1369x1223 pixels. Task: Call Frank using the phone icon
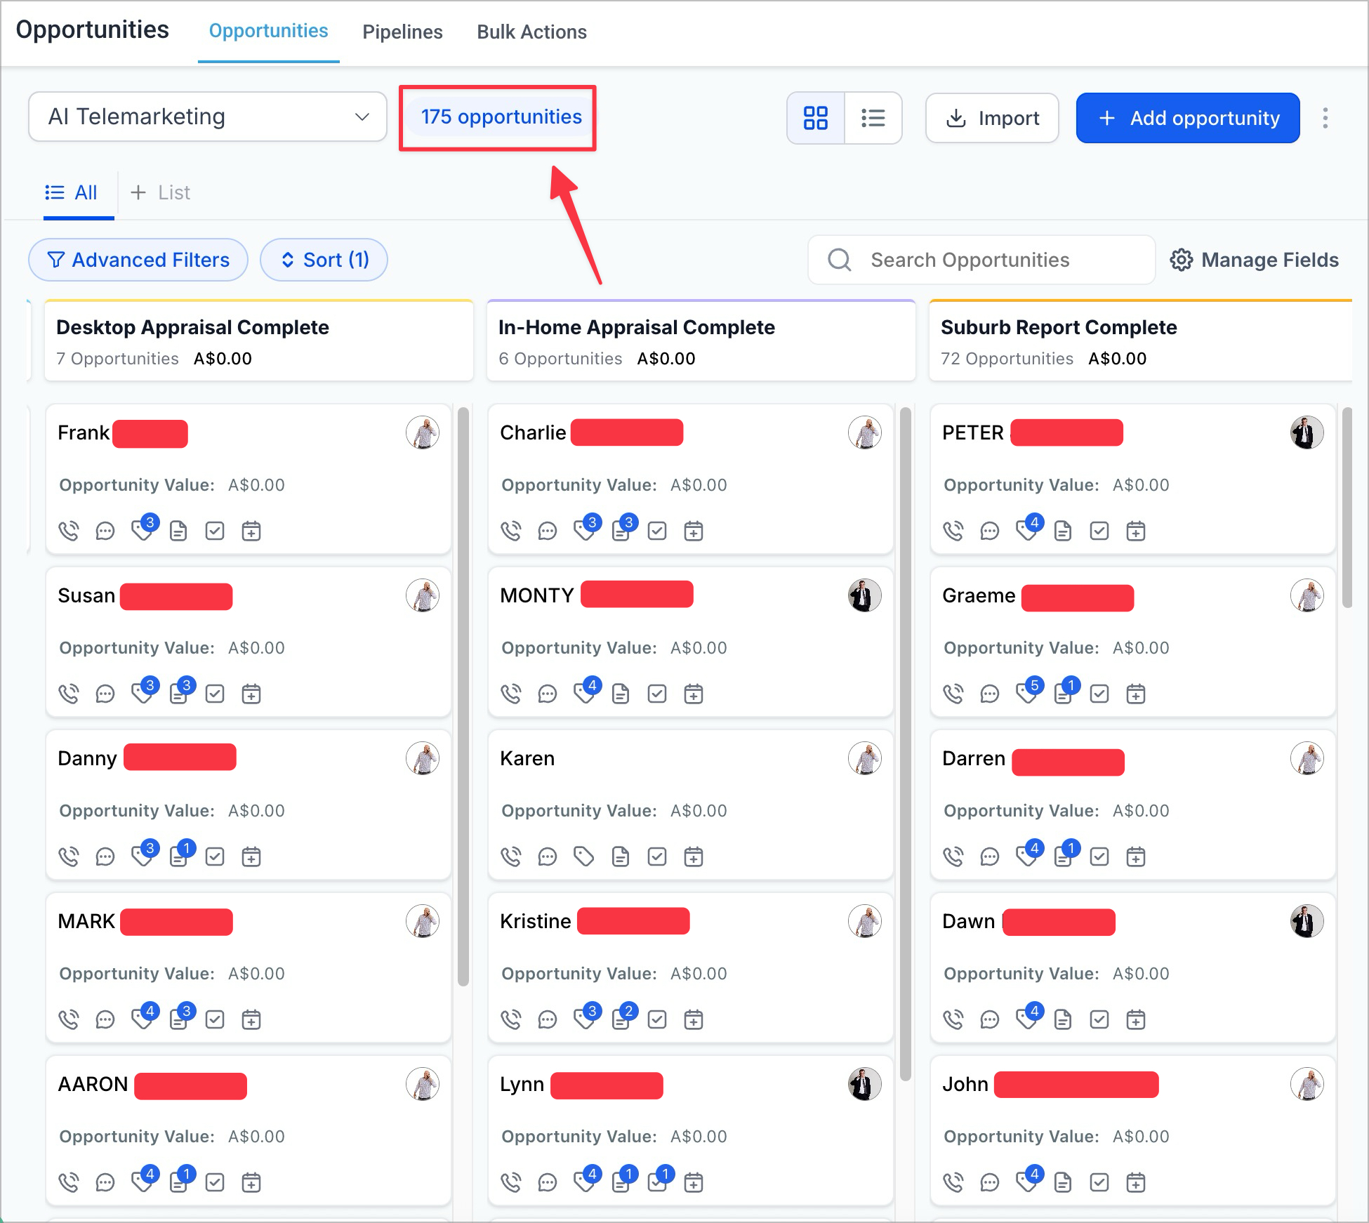pyautogui.click(x=70, y=530)
